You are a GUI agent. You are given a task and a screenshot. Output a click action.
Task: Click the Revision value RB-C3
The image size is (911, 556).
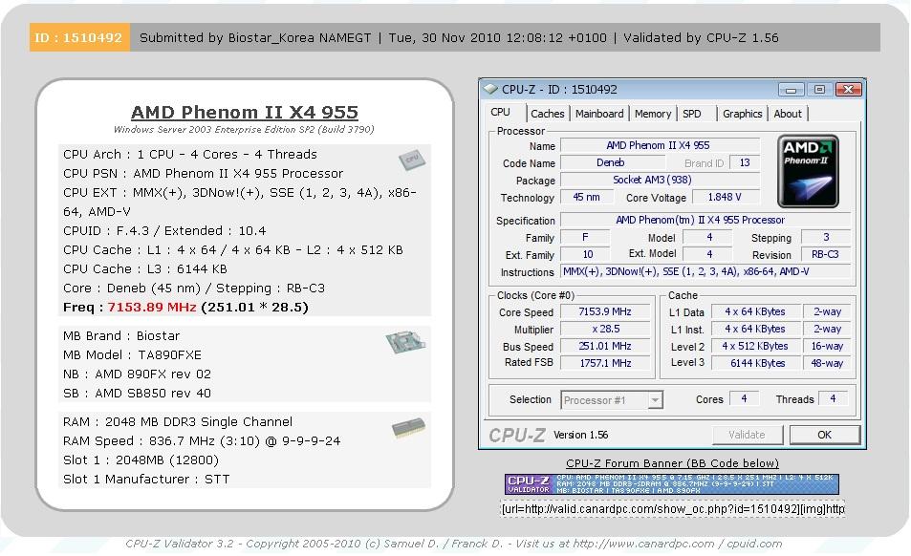826,254
